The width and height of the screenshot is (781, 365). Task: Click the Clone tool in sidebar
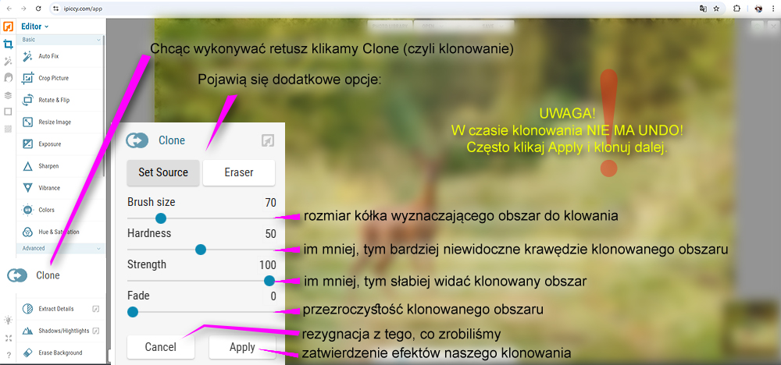point(47,275)
